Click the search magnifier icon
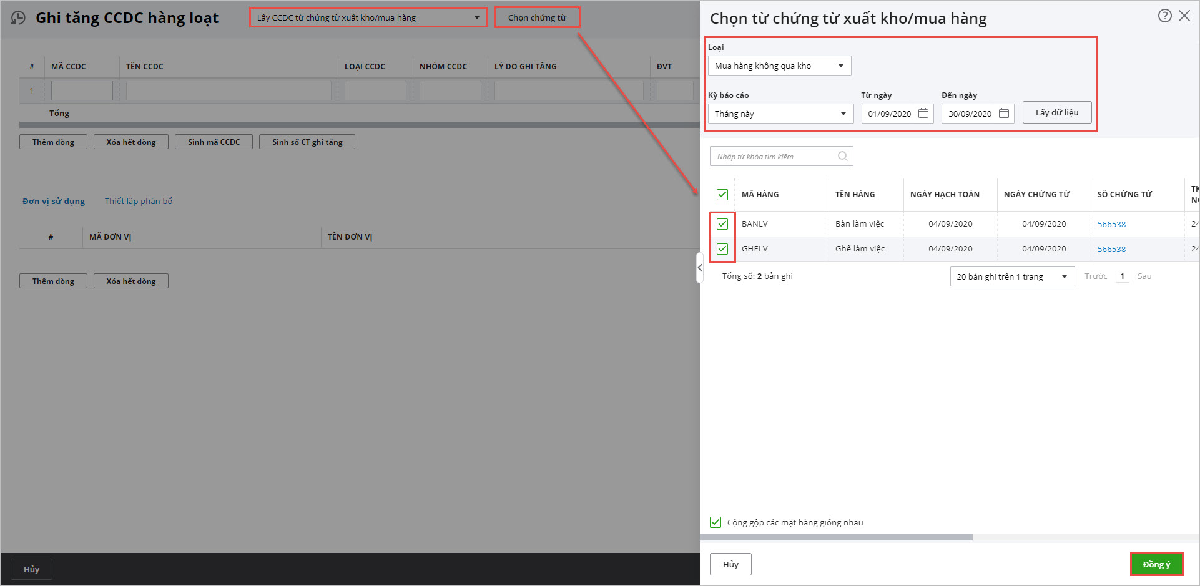Image resolution: width=1200 pixels, height=586 pixels. pos(842,156)
